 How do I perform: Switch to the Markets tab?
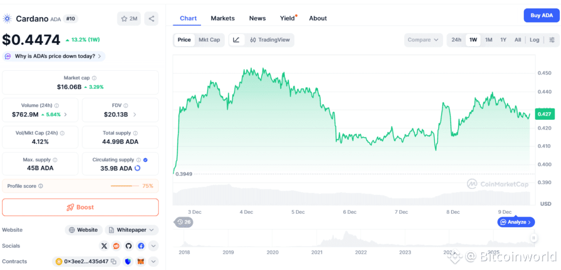click(223, 18)
